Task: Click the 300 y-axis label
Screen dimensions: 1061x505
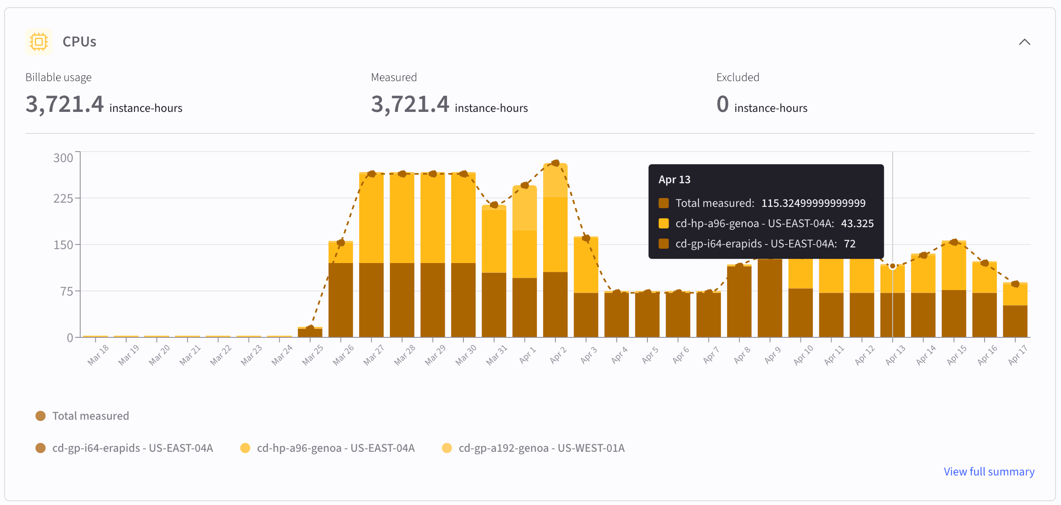Action: click(63, 158)
